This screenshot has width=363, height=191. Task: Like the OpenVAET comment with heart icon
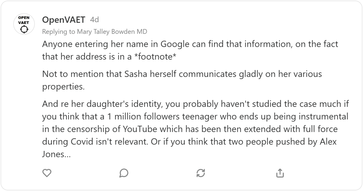point(47,173)
